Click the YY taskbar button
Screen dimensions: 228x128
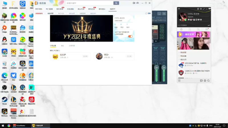click(40, 125)
